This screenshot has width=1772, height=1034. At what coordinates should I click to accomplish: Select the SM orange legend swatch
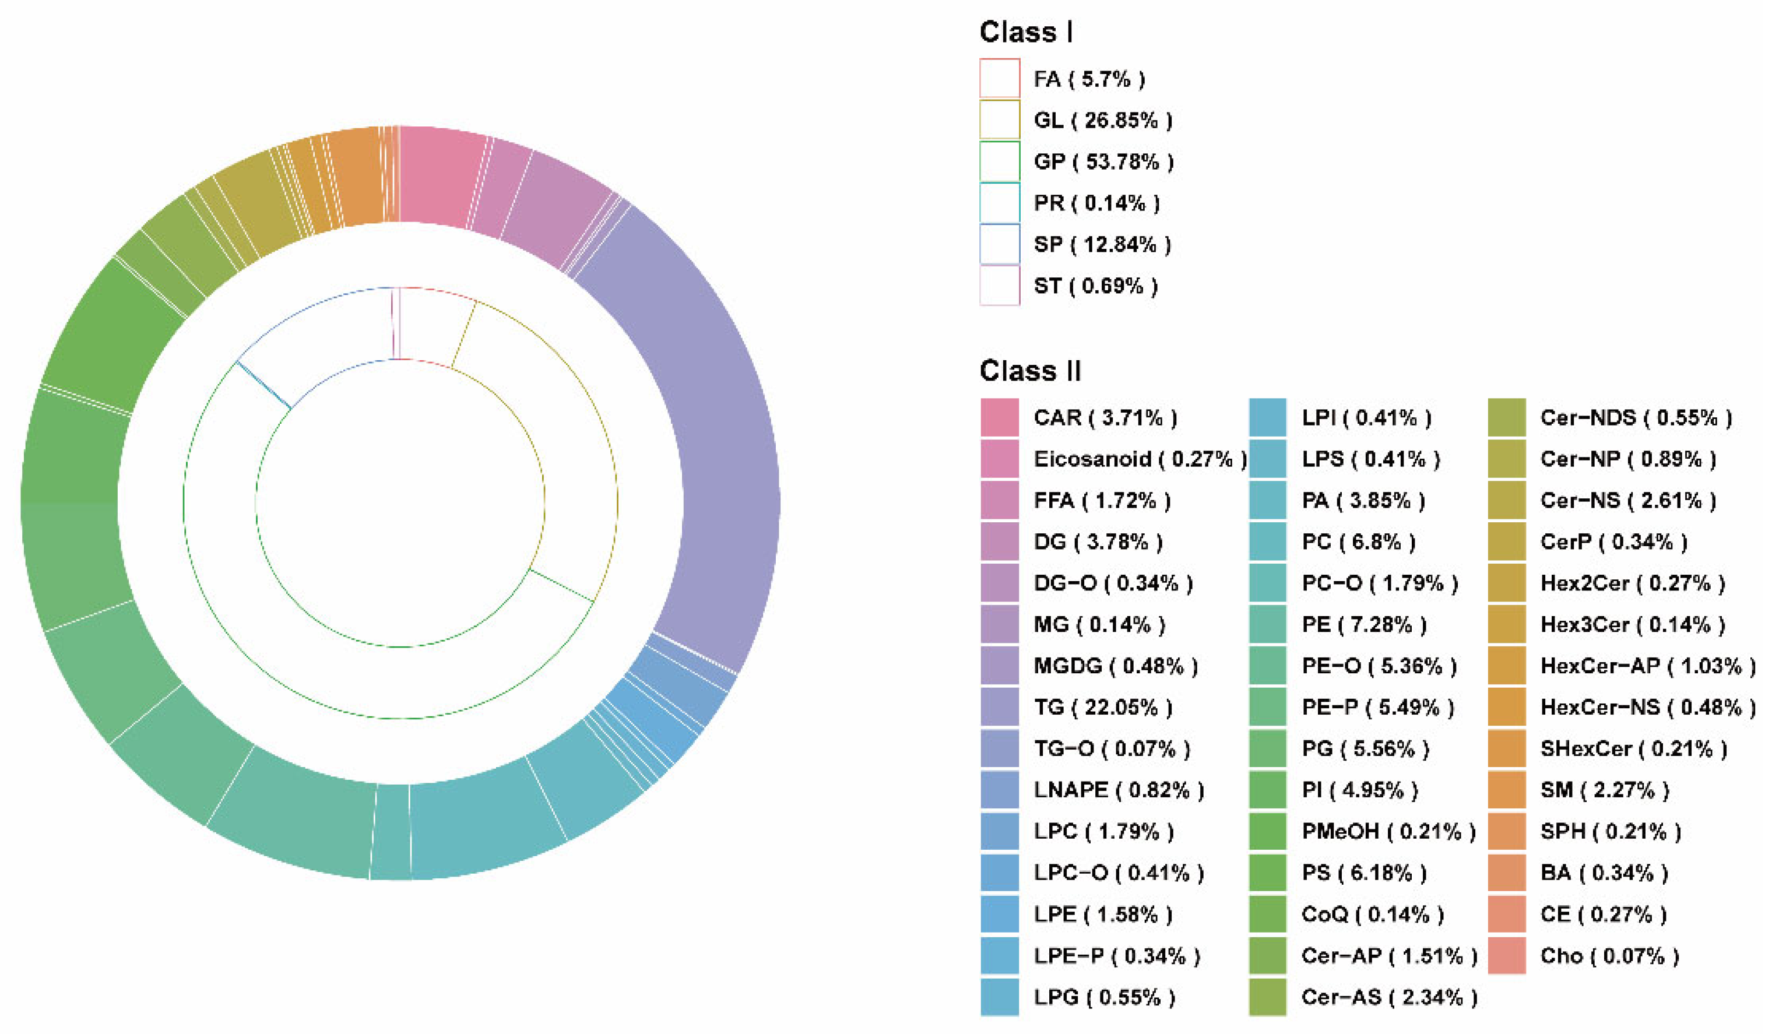(1507, 790)
